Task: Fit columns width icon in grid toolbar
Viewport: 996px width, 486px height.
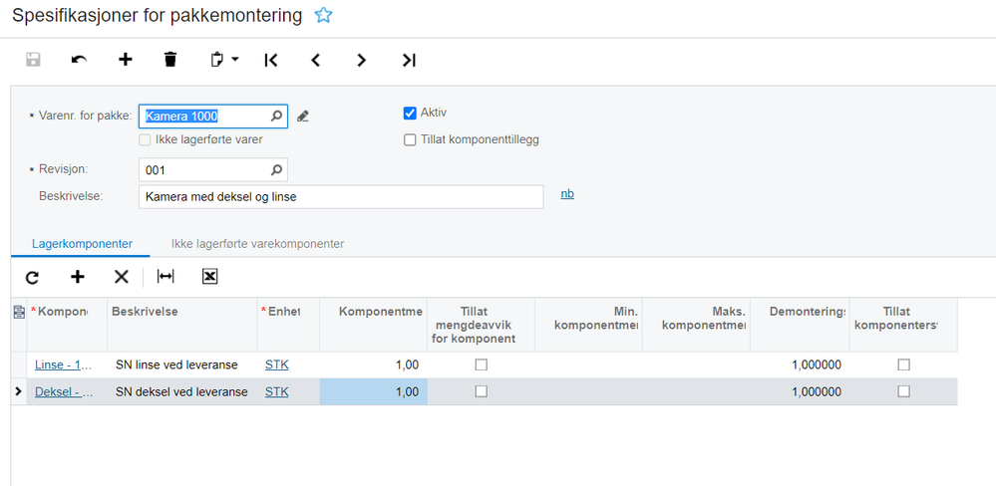Action: pyautogui.click(x=166, y=276)
